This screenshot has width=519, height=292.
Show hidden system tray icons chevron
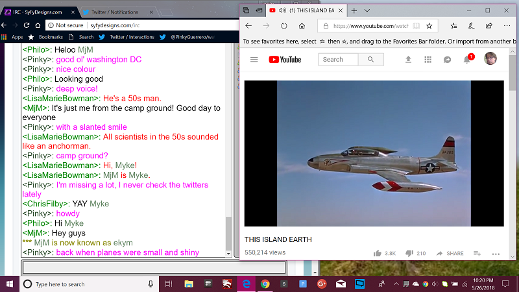(x=396, y=284)
